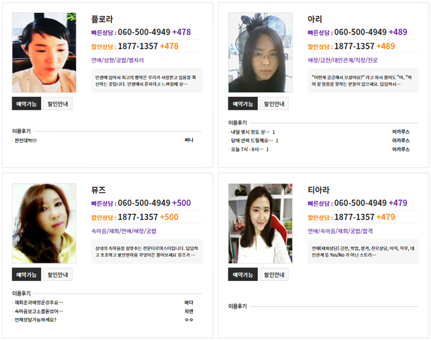This screenshot has width=431, height=340.
Task: Open review 재회운과애정운강추요
Action: tap(39, 302)
